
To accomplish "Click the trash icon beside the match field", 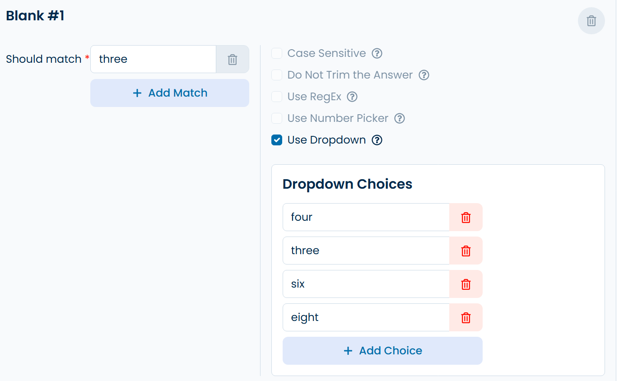I will (232, 59).
